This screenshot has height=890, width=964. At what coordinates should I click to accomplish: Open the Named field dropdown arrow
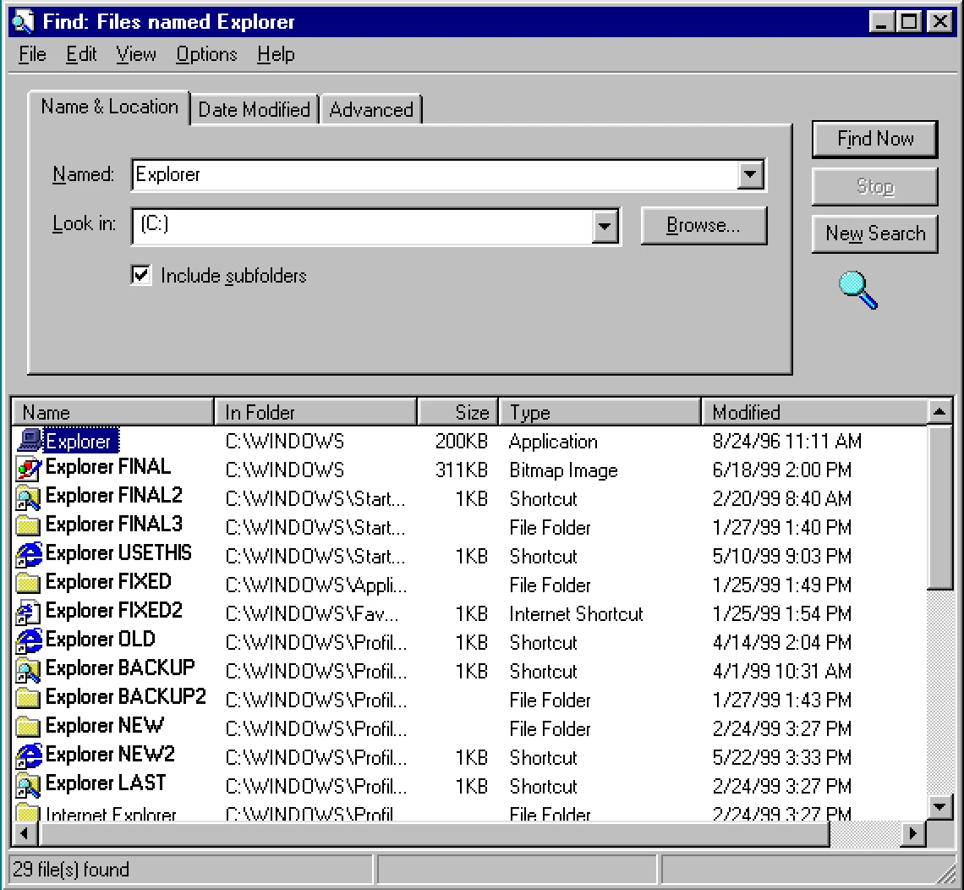tap(750, 174)
